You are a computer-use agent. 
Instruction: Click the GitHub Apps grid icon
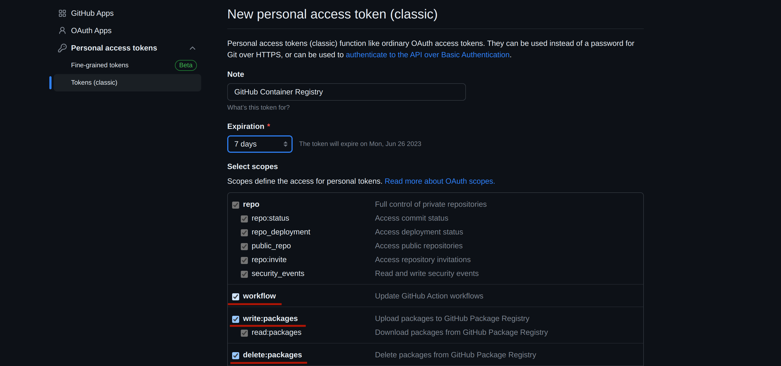click(62, 13)
